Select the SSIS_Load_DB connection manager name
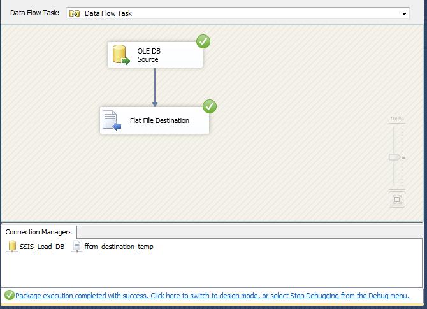Viewport: 427px width, 309px height. click(42, 247)
